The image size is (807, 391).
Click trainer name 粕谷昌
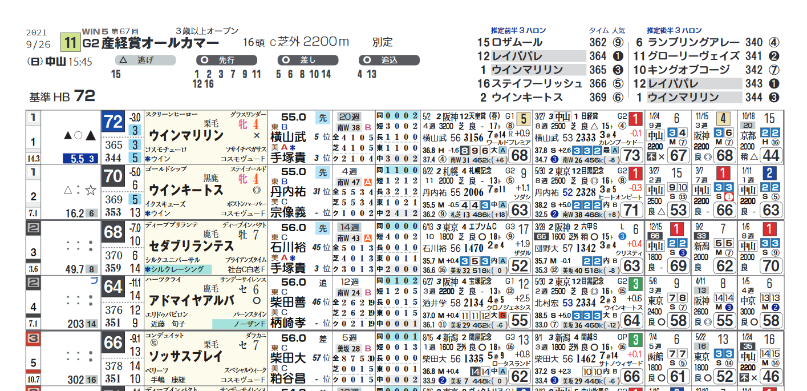(288, 378)
